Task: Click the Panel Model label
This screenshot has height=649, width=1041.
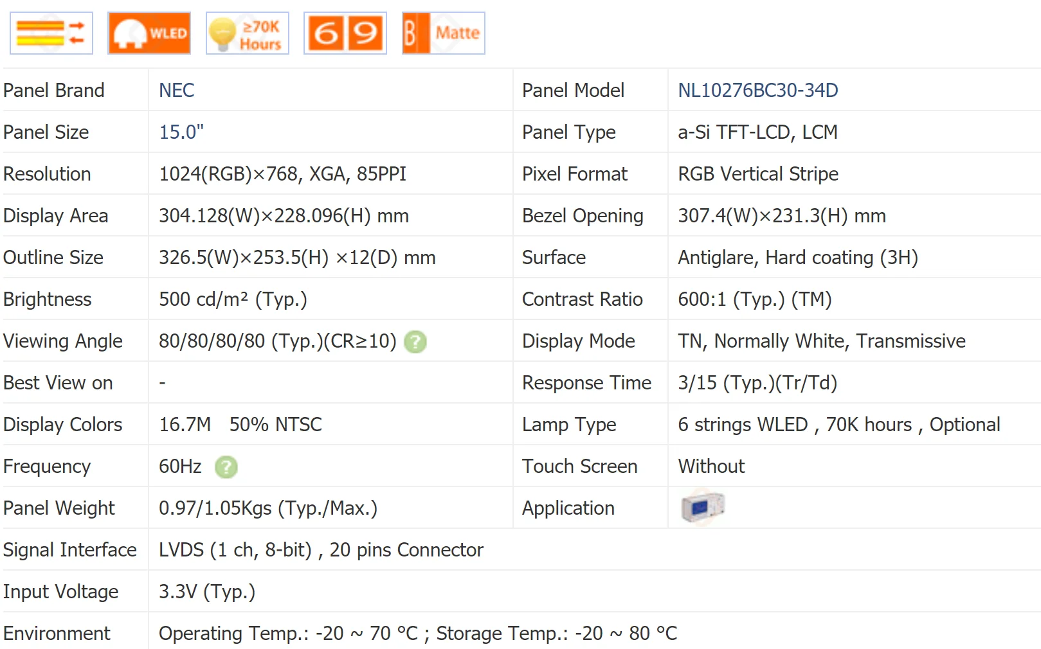Action: click(x=573, y=91)
